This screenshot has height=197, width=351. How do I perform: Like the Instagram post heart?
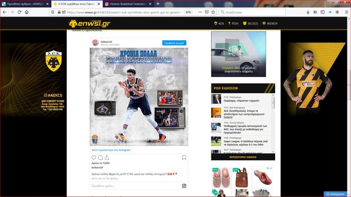pos(94,158)
